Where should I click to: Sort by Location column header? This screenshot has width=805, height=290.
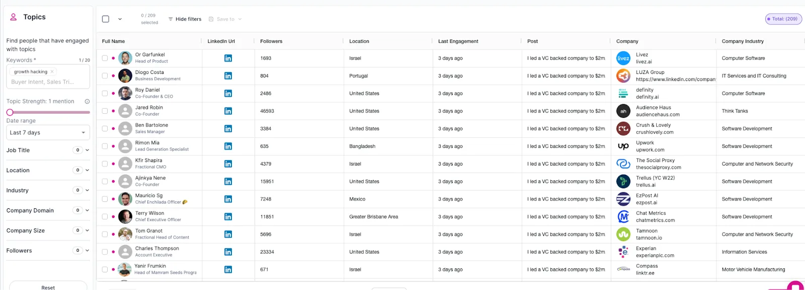[359, 41]
